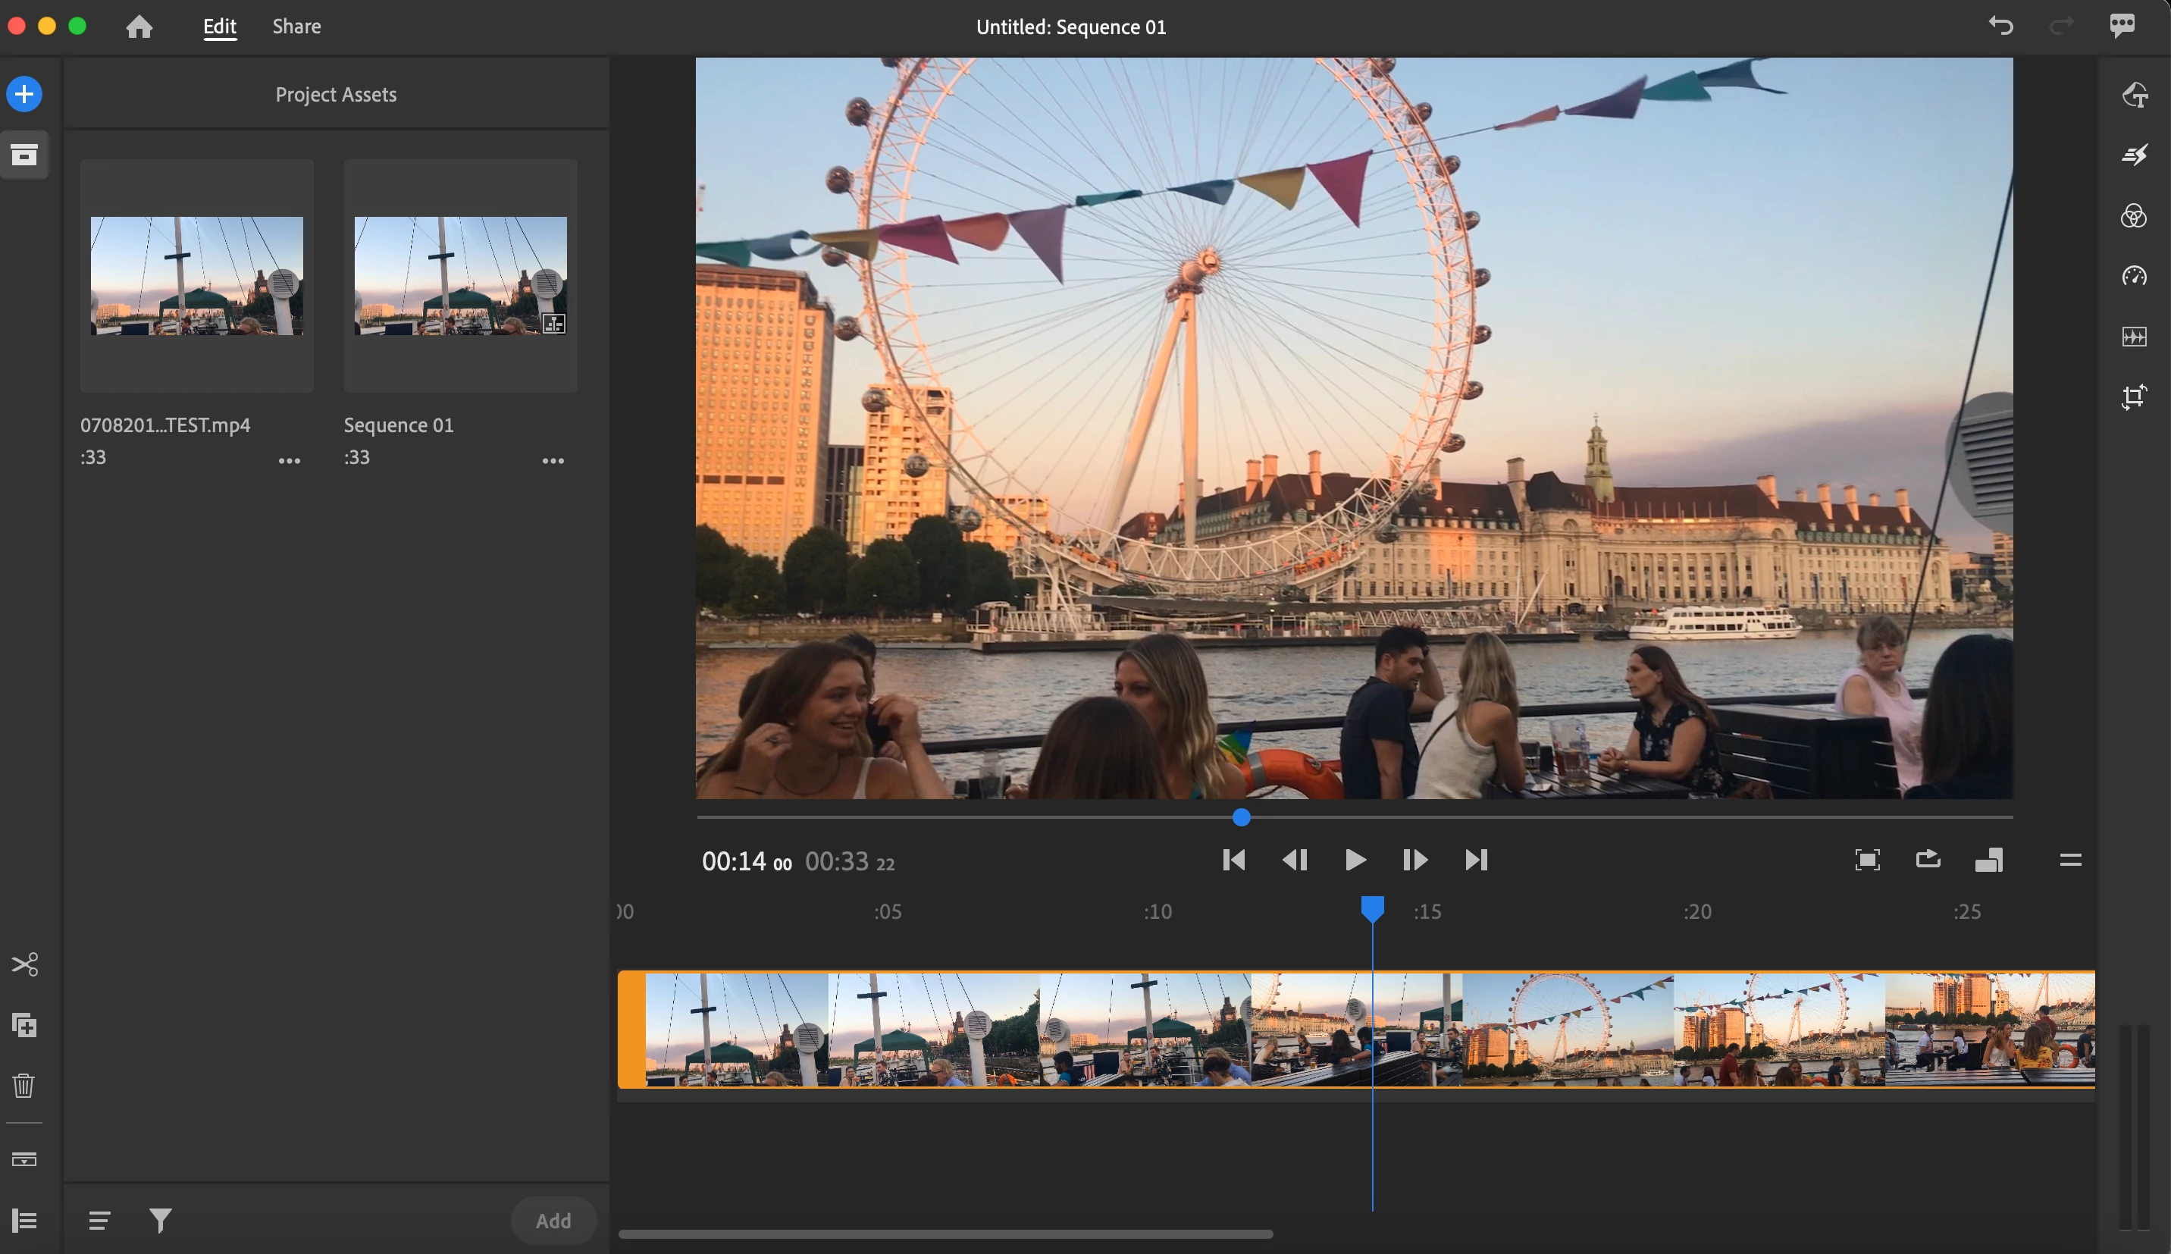Open options menu for Sequence 01

point(553,461)
